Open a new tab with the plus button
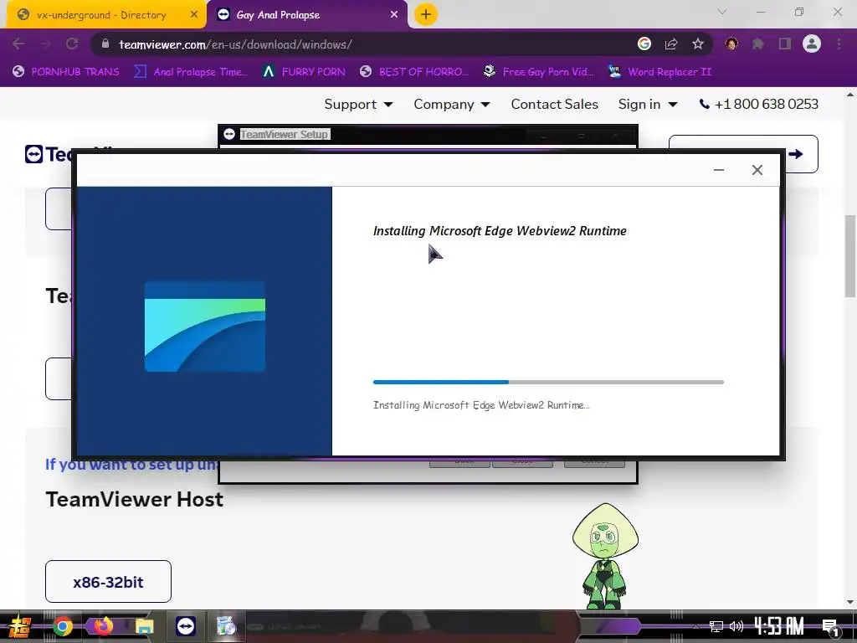This screenshot has width=857, height=643. 426,14
